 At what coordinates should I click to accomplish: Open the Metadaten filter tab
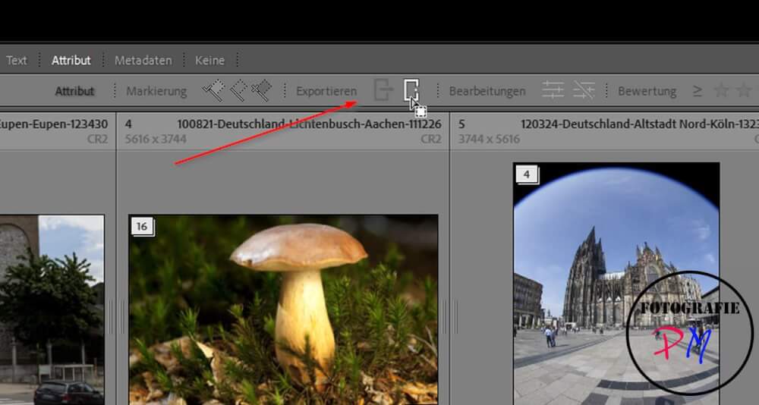click(x=143, y=61)
